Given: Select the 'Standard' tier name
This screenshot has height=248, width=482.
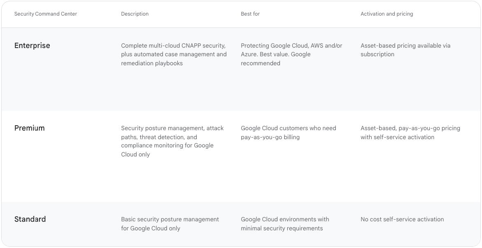Looking at the screenshot, I should 30,219.
